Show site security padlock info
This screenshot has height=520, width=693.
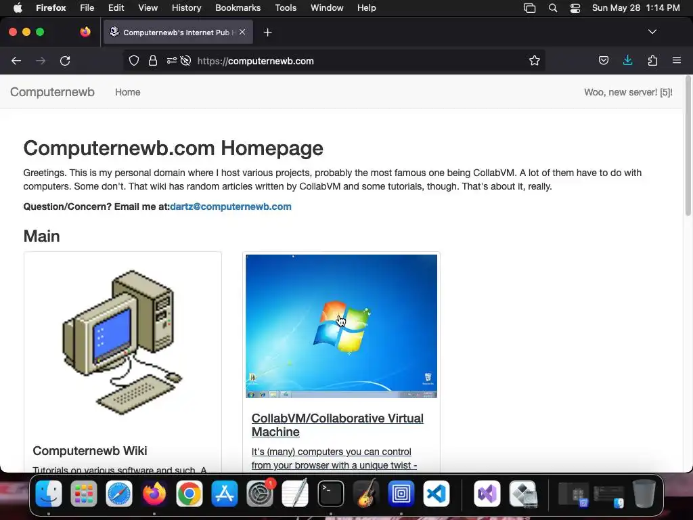pyautogui.click(x=153, y=60)
